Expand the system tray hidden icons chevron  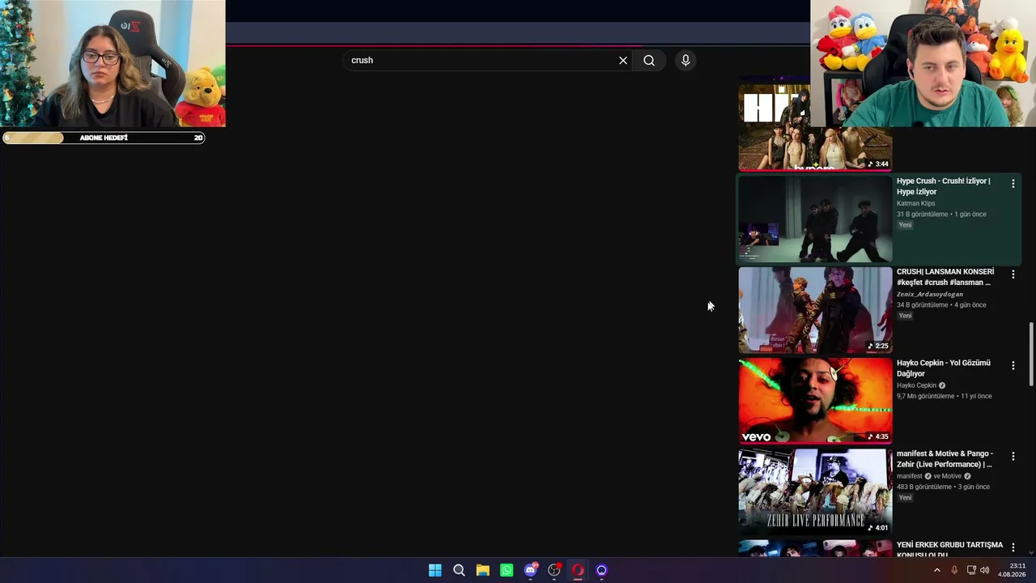point(937,570)
